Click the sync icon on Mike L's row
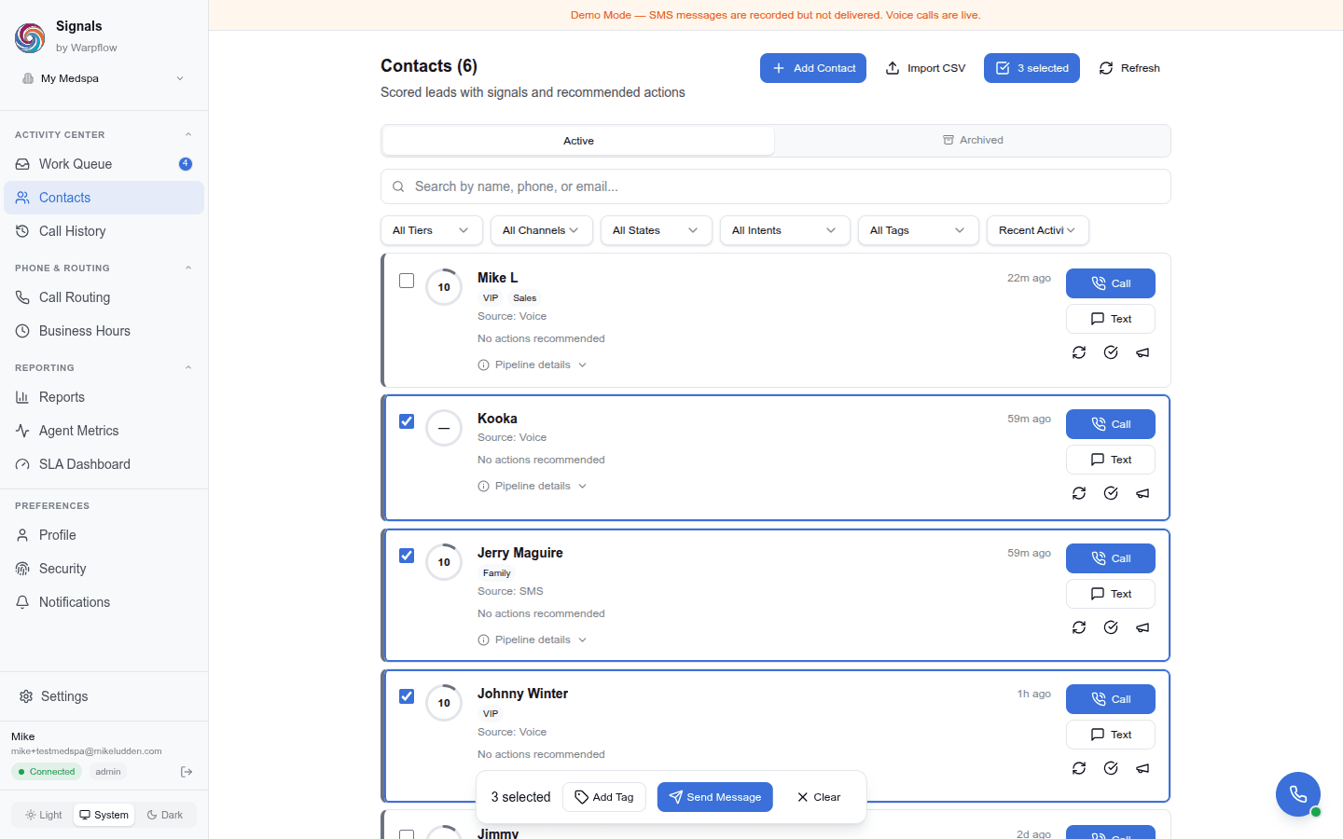This screenshot has width=1343, height=839. coord(1079,352)
